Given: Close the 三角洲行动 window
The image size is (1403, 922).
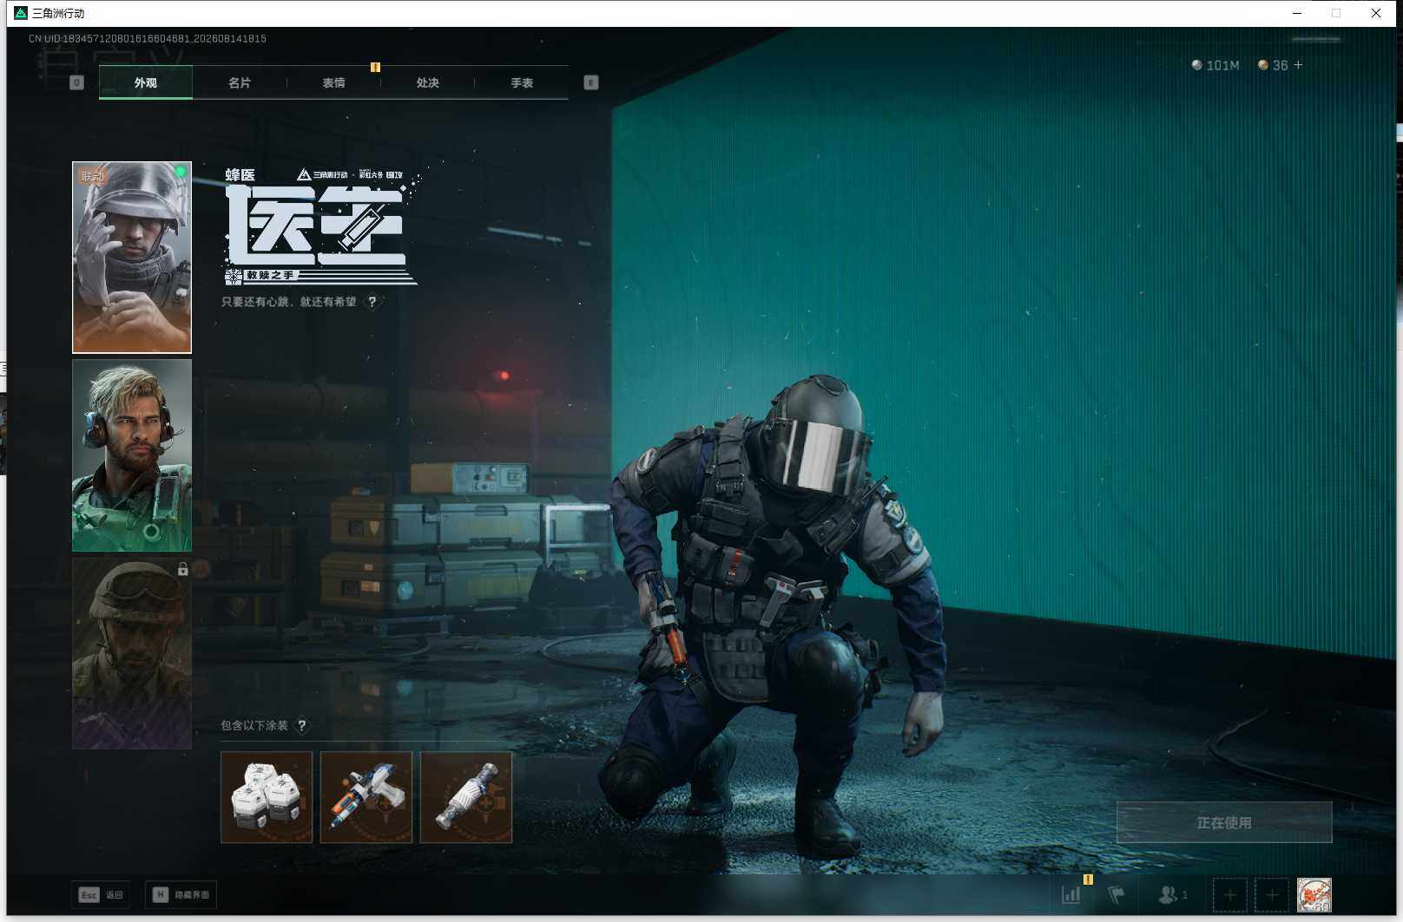Looking at the screenshot, I should click(x=1376, y=13).
